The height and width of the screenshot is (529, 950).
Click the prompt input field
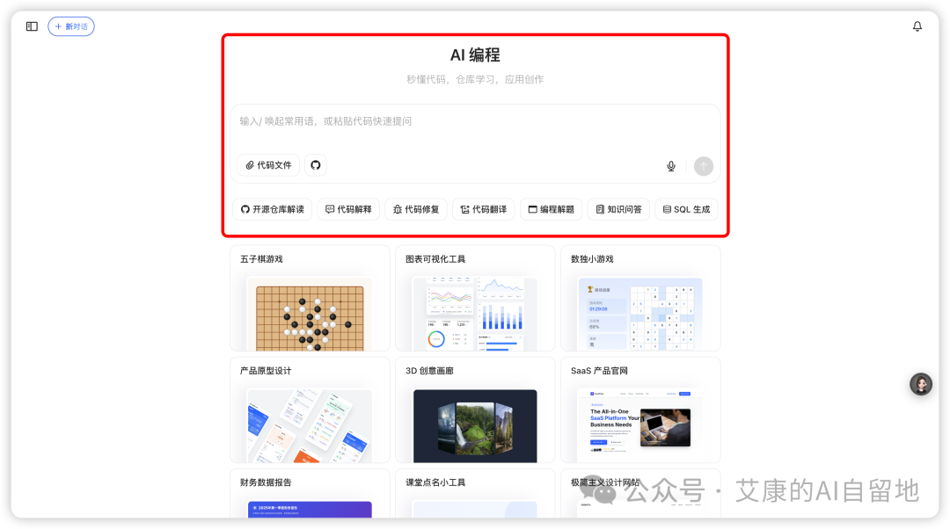click(x=475, y=121)
